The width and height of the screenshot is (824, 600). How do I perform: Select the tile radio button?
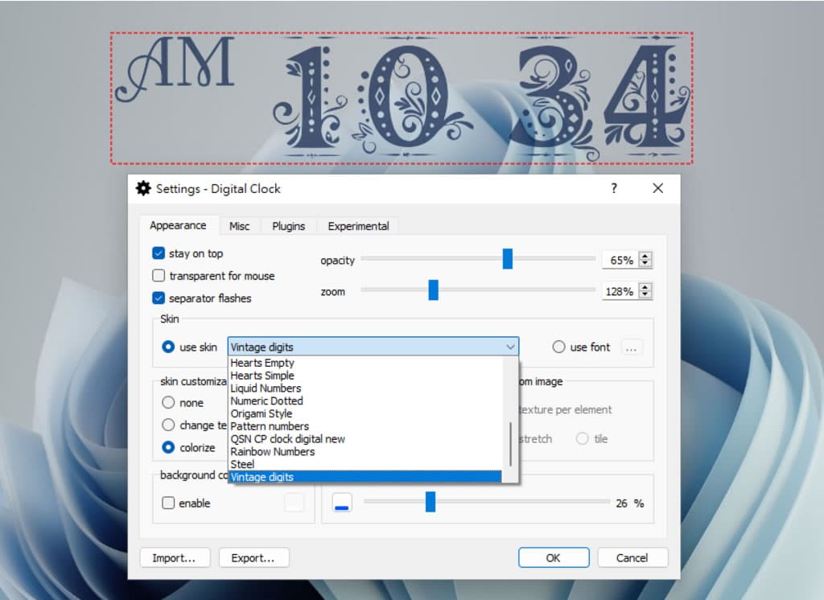coord(583,438)
